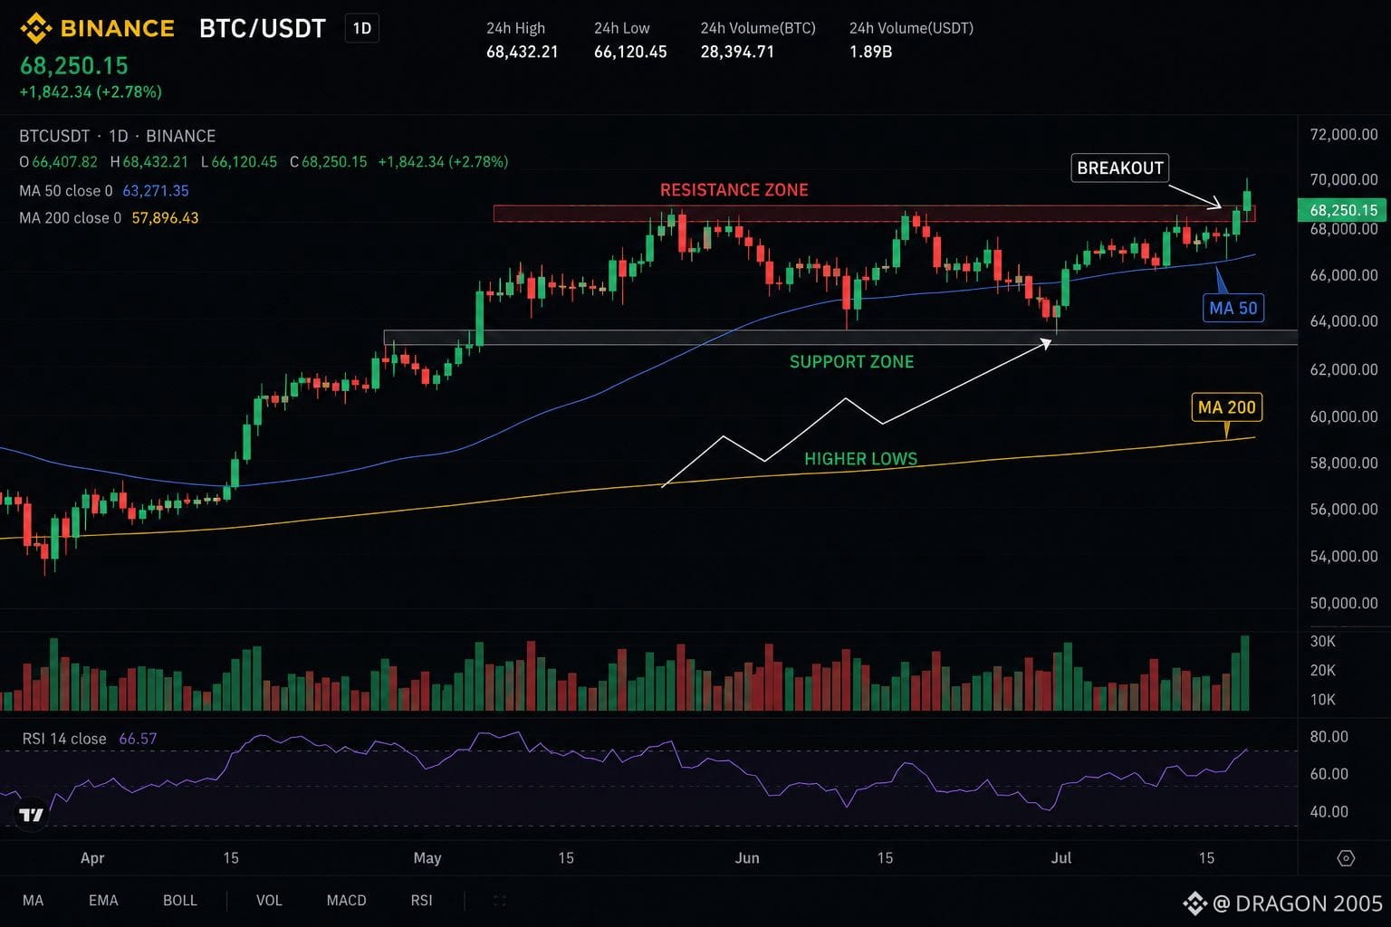Click the 72,000.00 price axis label

coord(1344,135)
